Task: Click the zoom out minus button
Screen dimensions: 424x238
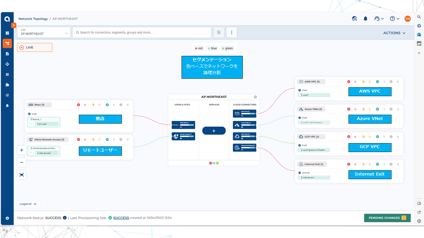Action: click(x=22, y=162)
